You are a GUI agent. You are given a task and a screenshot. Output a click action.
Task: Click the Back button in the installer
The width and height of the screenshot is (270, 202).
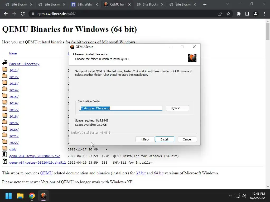(x=145, y=139)
